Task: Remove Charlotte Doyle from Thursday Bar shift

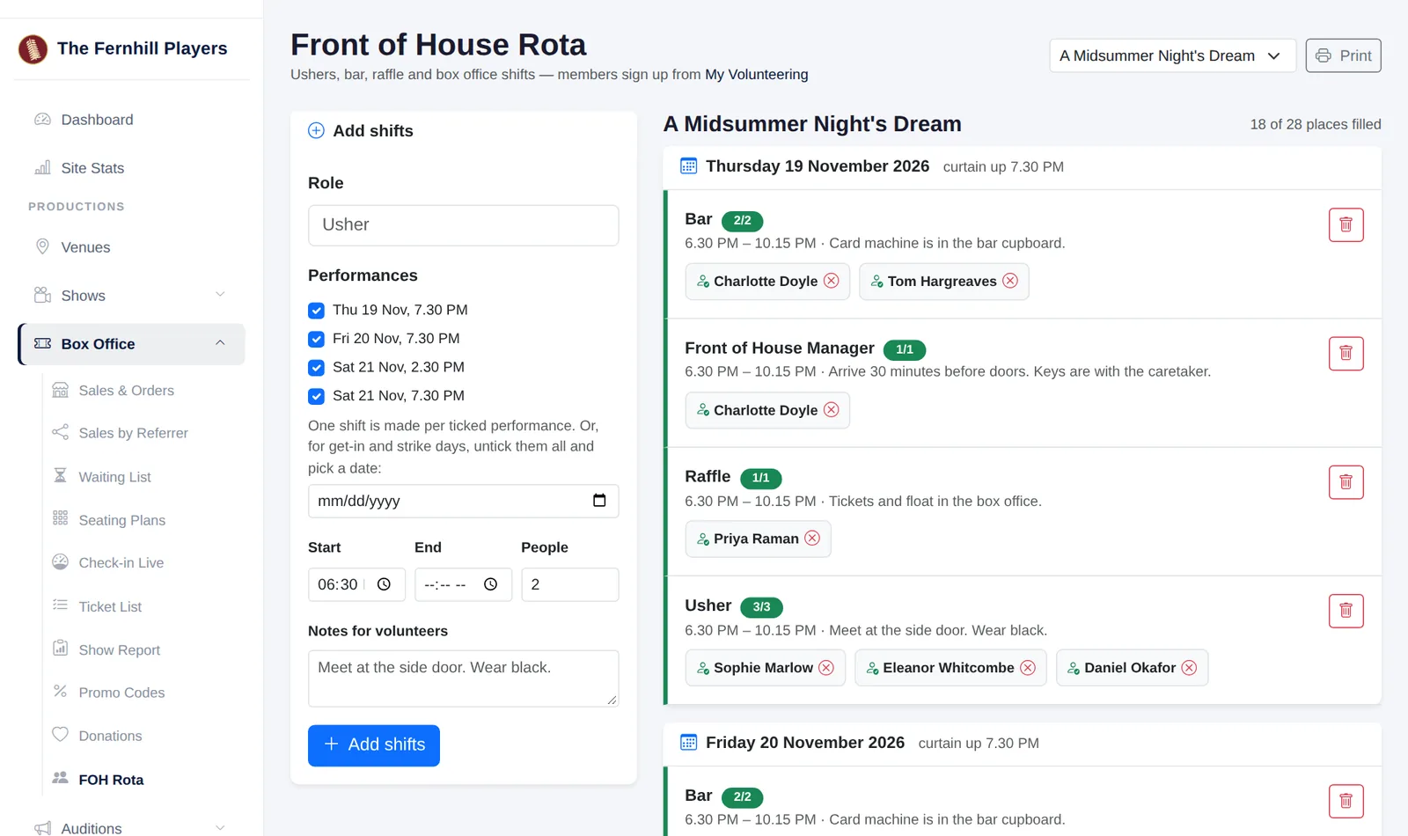Action: tap(831, 281)
